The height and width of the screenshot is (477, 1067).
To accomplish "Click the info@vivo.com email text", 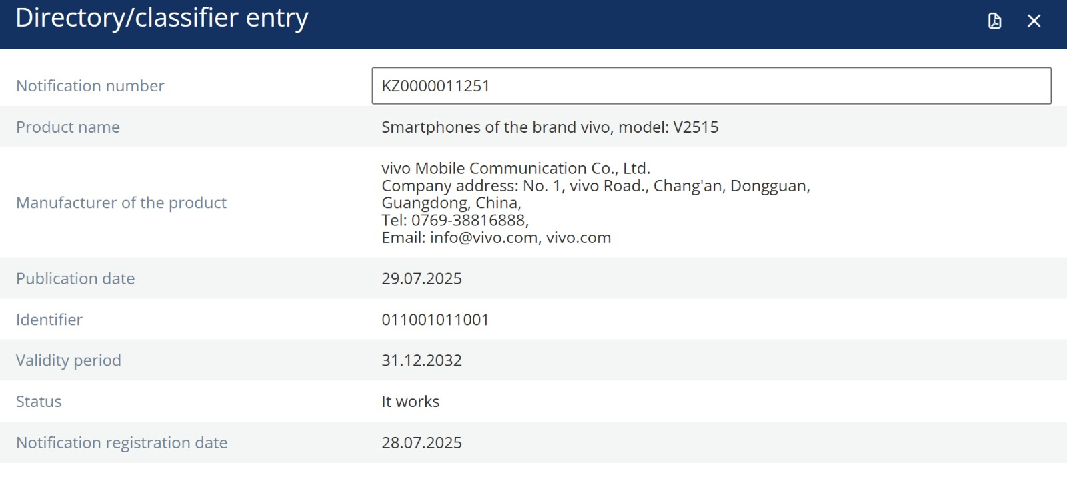I will point(483,238).
